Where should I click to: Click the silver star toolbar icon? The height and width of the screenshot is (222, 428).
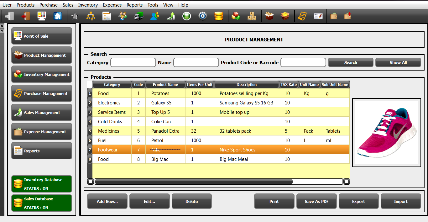click(75, 16)
